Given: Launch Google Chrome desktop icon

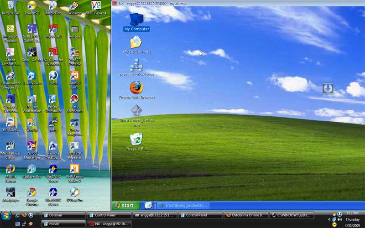Looking at the screenshot, I should click(x=32, y=197).
